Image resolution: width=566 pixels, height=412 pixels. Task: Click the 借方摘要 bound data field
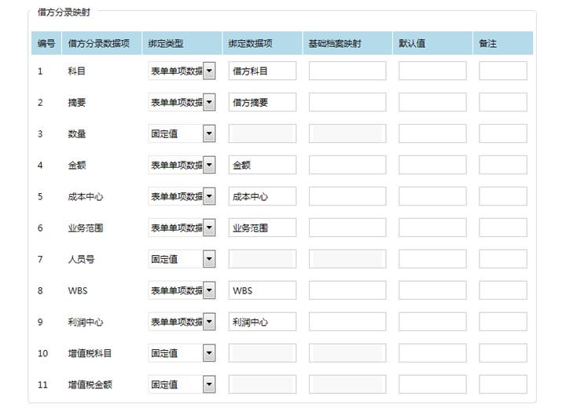tap(263, 102)
